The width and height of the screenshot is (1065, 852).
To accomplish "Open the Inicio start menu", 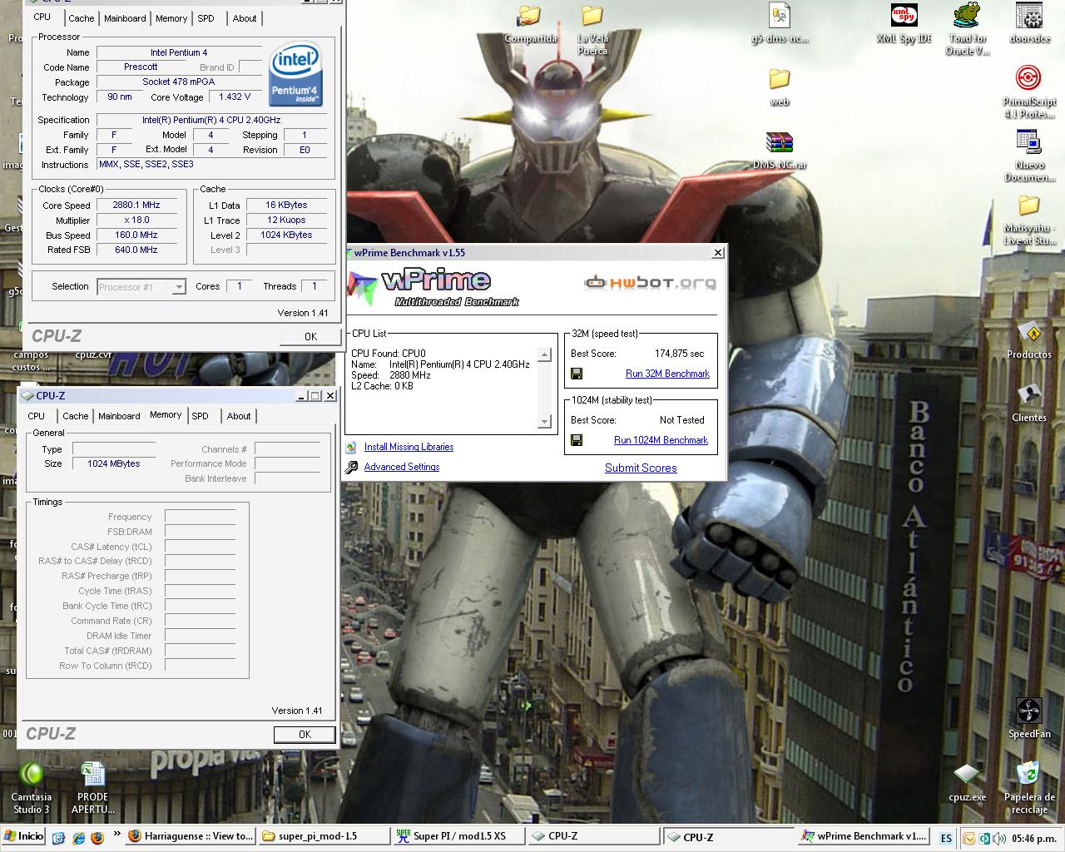I will coord(23,837).
